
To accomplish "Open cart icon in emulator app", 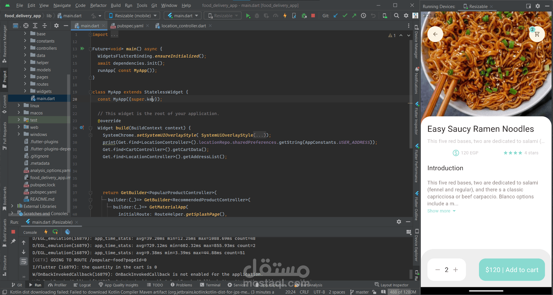I will pos(537,34).
